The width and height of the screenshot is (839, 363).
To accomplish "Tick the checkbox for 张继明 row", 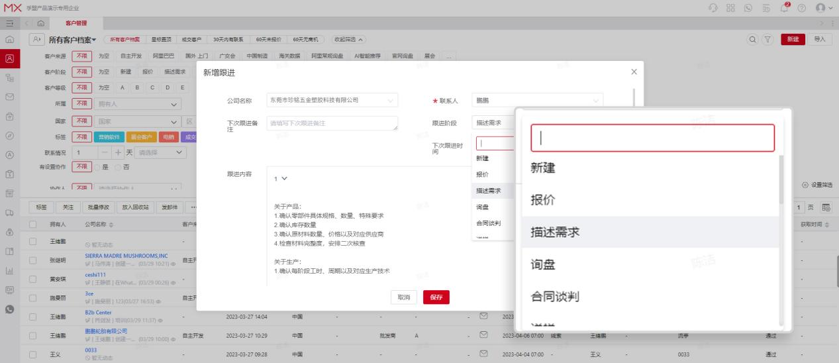I will (x=32, y=259).
